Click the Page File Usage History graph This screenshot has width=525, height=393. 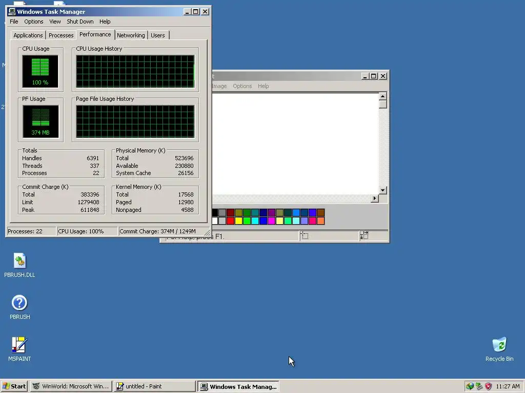tap(135, 122)
